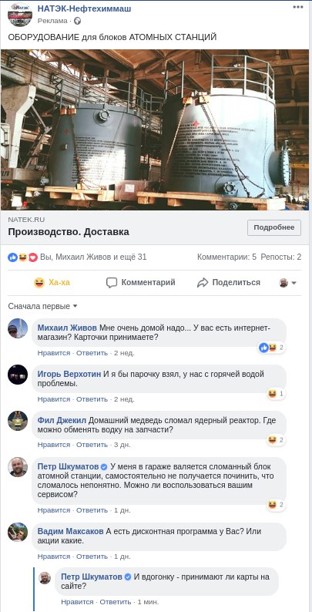Click the Подробнее button

pyautogui.click(x=273, y=227)
